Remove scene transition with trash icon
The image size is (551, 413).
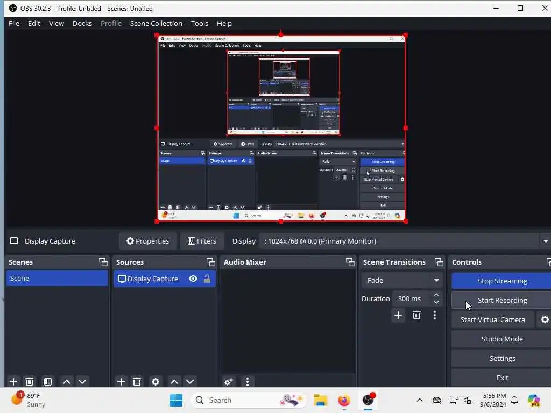pyautogui.click(x=417, y=315)
